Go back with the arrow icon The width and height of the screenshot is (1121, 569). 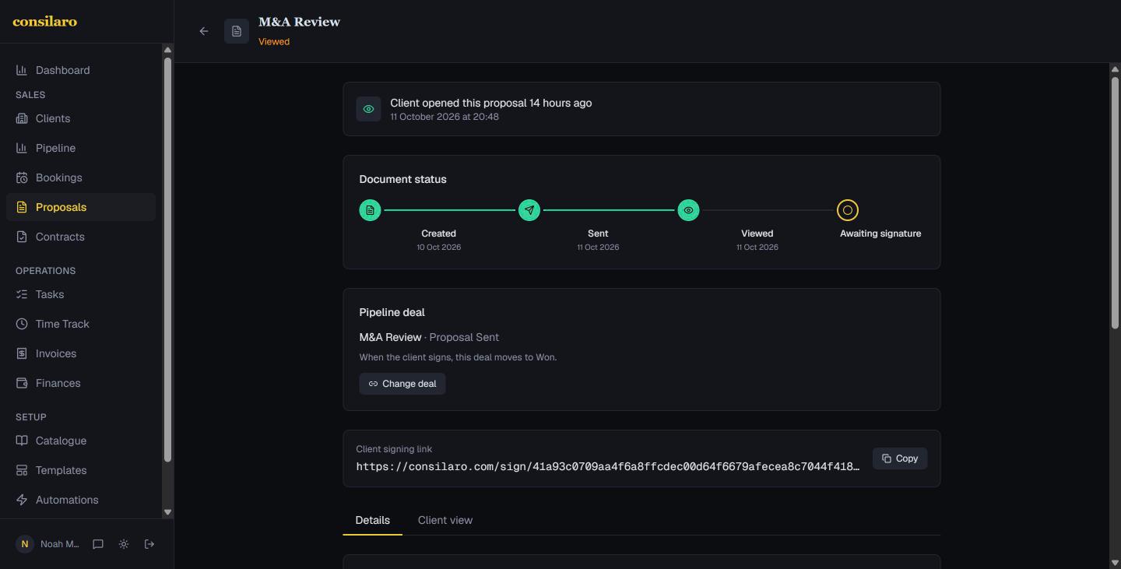click(204, 31)
